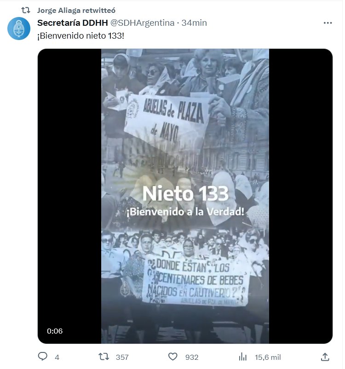This screenshot has width=345, height=369.
Task: Click the 357 retweet count
Action: tap(122, 357)
